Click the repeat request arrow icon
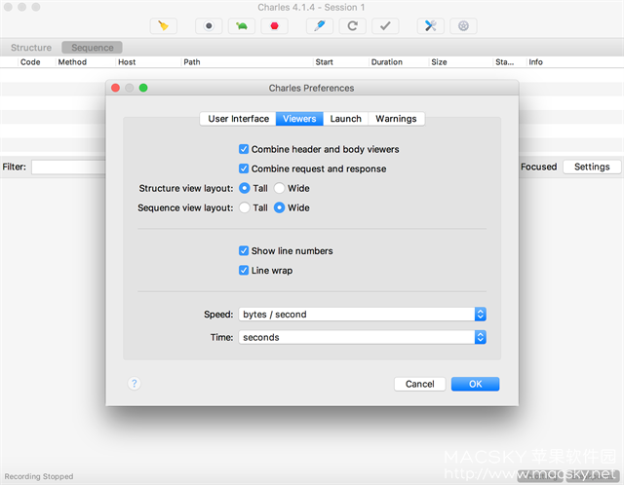The height and width of the screenshot is (485, 624). [353, 26]
